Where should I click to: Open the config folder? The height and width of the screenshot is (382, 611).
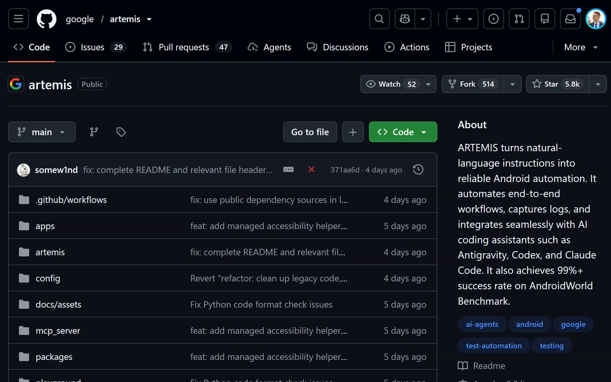point(48,278)
